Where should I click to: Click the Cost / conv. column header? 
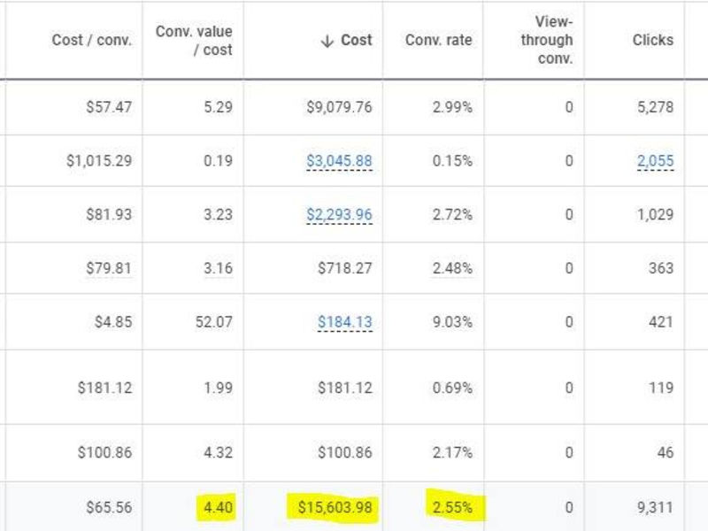pyautogui.click(x=92, y=40)
